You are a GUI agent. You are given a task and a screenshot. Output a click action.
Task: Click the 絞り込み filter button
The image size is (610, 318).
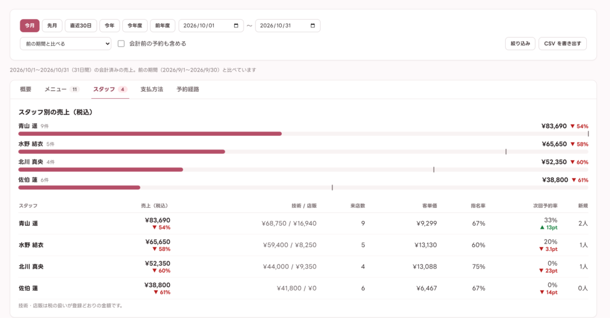point(520,43)
